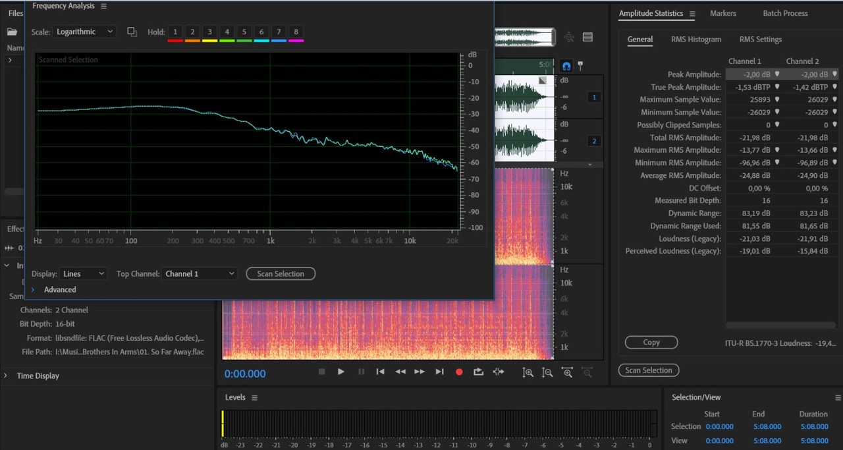This screenshot has width=843, height=450.
Task: Click the Copy button in Amplitude Statistics
Action: click(x=651, y=342)
